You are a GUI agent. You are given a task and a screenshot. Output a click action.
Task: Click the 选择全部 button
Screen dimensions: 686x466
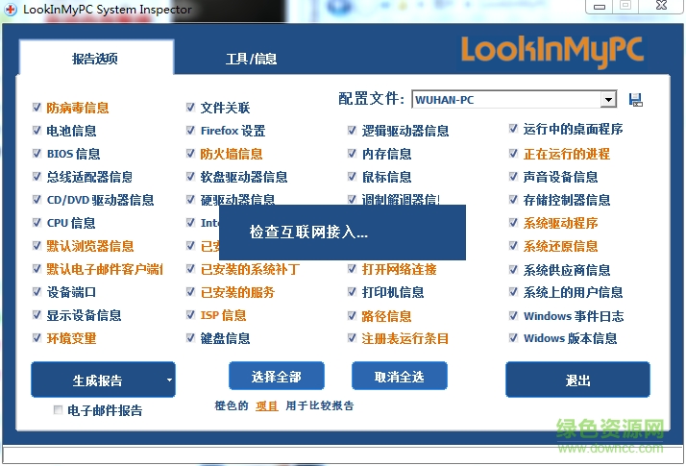[x=277, y=376]
